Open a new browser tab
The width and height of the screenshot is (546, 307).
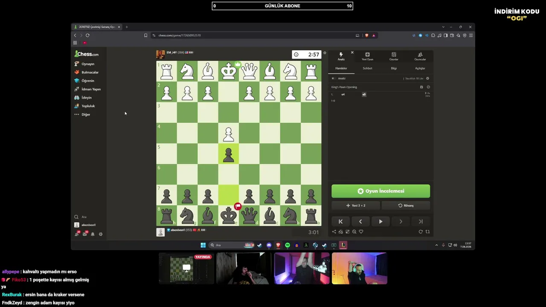[x=126, y=27]
